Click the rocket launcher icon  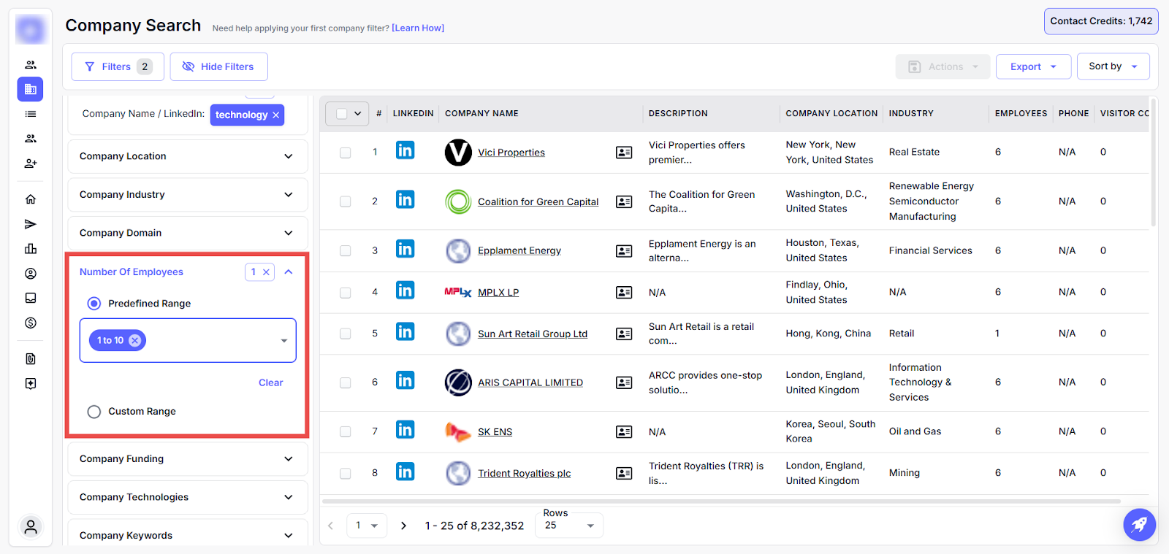1139,524
